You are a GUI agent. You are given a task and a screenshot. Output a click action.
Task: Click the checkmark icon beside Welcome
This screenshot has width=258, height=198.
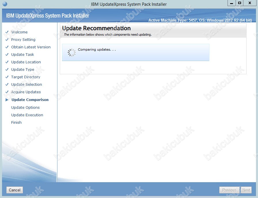coord(7,32)
